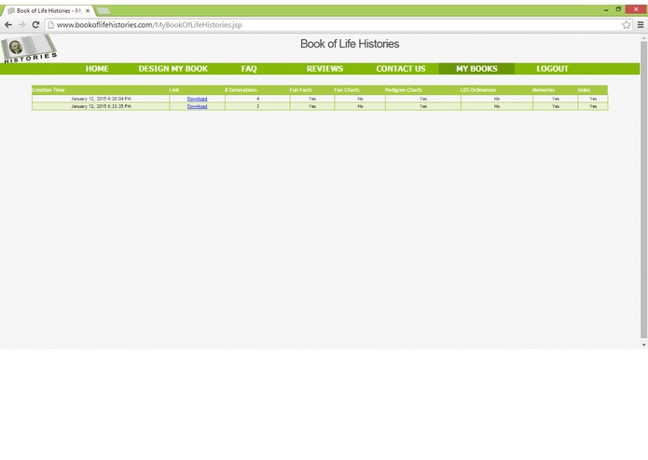
Task: Click the scrollbar down arrow
Action: [643, 345]
